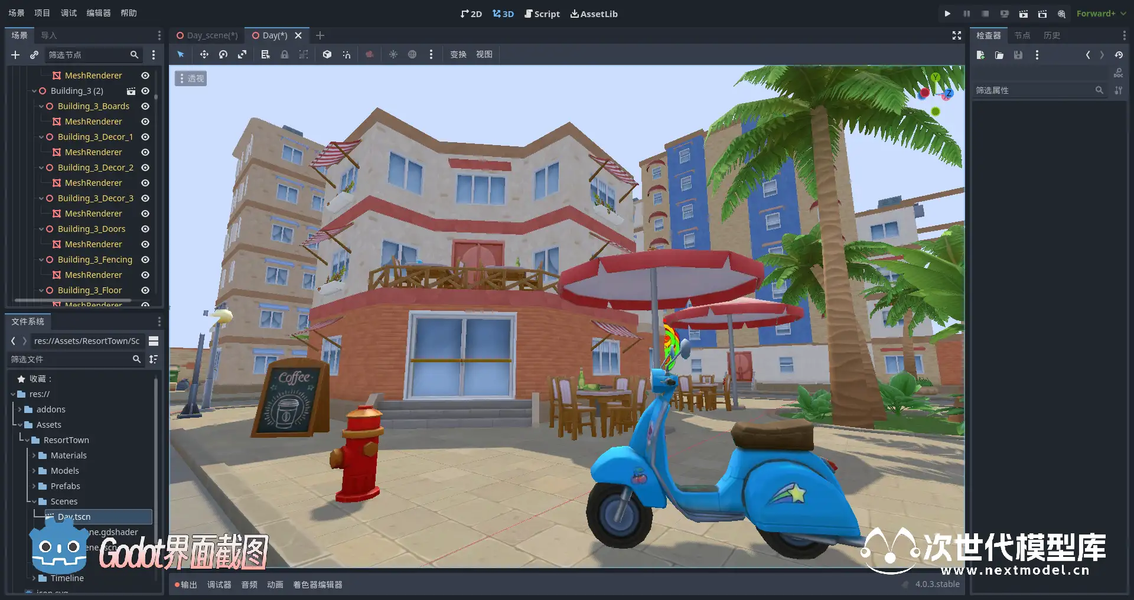Image resolution: width=1134 pixels, height=600 pixels.
Task: Open the Forward+ renderer dropdown
Action: tap(1100, 14)
